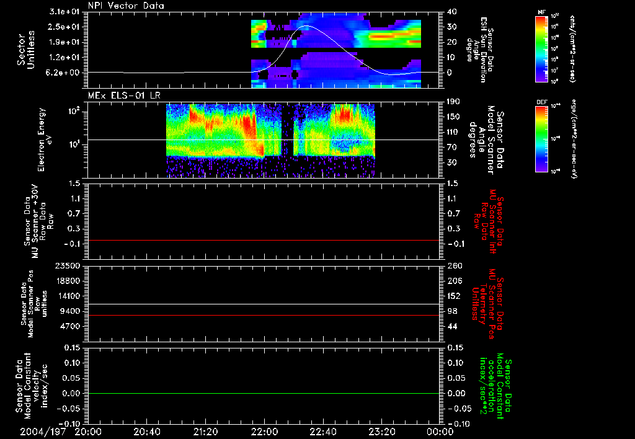This screenshot has height=439, width=635.
Task: Click the white sun elevation curve peak
Action: (306, 26)
